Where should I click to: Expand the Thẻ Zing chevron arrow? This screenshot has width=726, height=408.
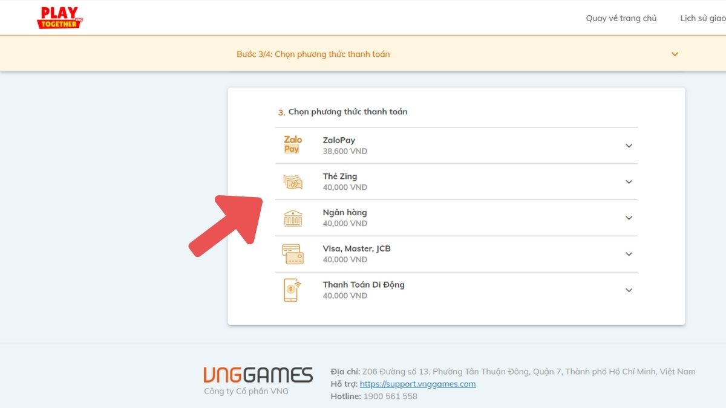pos(629,182)
